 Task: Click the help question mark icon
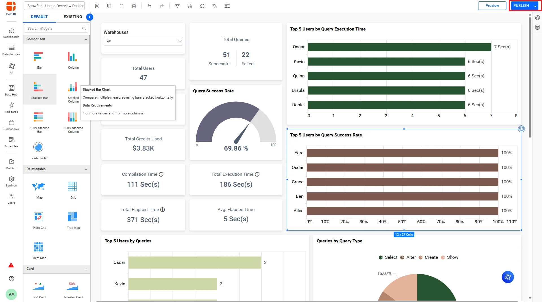[x=11, y=279]
